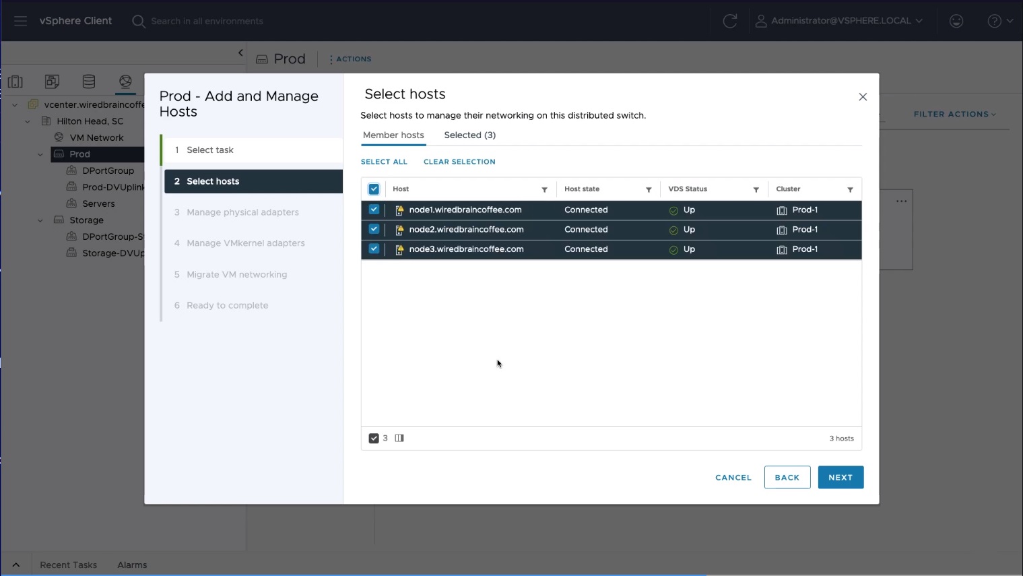Switch to the Storage inventory icon

(x=88, y=82)
